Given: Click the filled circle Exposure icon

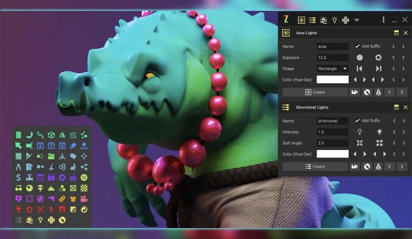Looking at the screenshot, I should pos(360,58).
